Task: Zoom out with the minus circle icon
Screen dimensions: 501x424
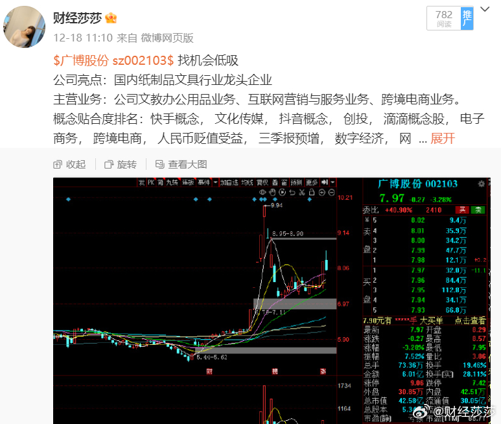Action: pyautogui.click(x=331, y=193)
